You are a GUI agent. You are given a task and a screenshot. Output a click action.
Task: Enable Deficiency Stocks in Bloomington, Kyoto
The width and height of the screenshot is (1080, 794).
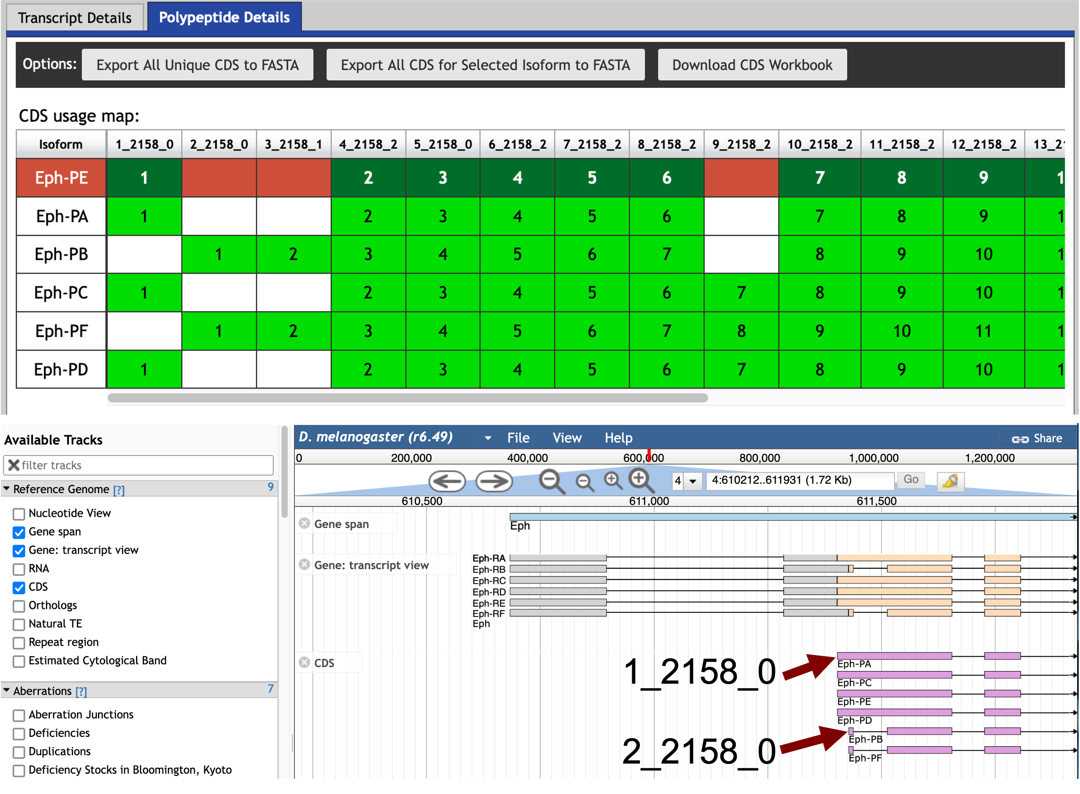[x=19, y=770]
